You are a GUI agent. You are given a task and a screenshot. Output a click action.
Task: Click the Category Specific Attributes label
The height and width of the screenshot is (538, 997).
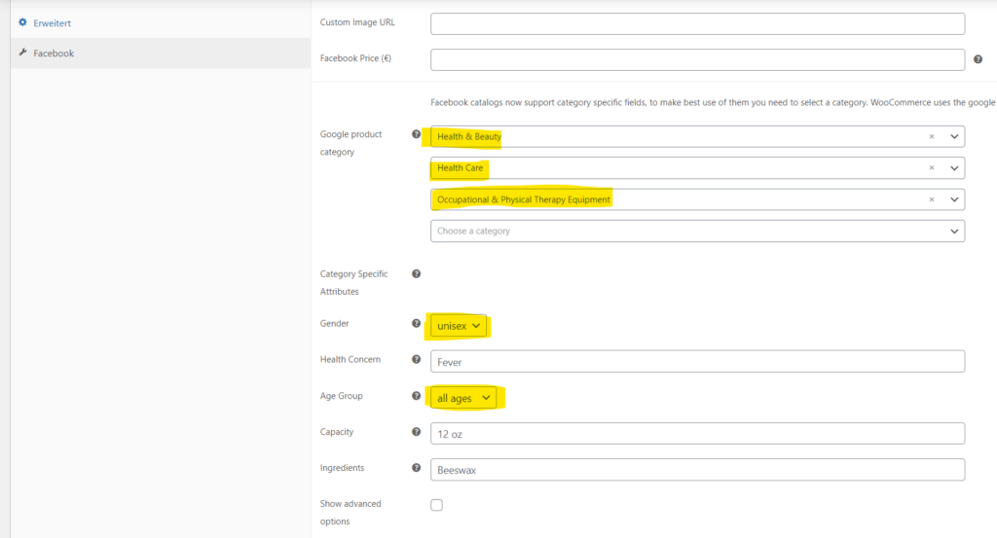353,283
